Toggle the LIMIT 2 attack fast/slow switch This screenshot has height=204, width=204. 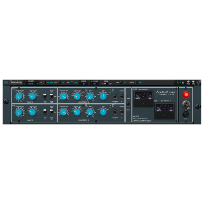pos(52,112)
